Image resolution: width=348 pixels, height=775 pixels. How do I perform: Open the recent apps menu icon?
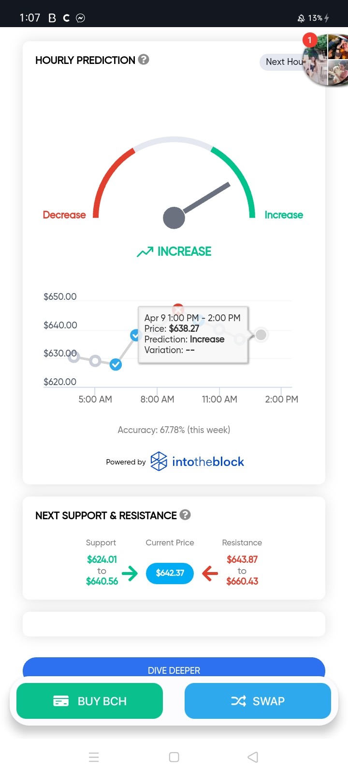pyautogui.click(x=94, y=757)
